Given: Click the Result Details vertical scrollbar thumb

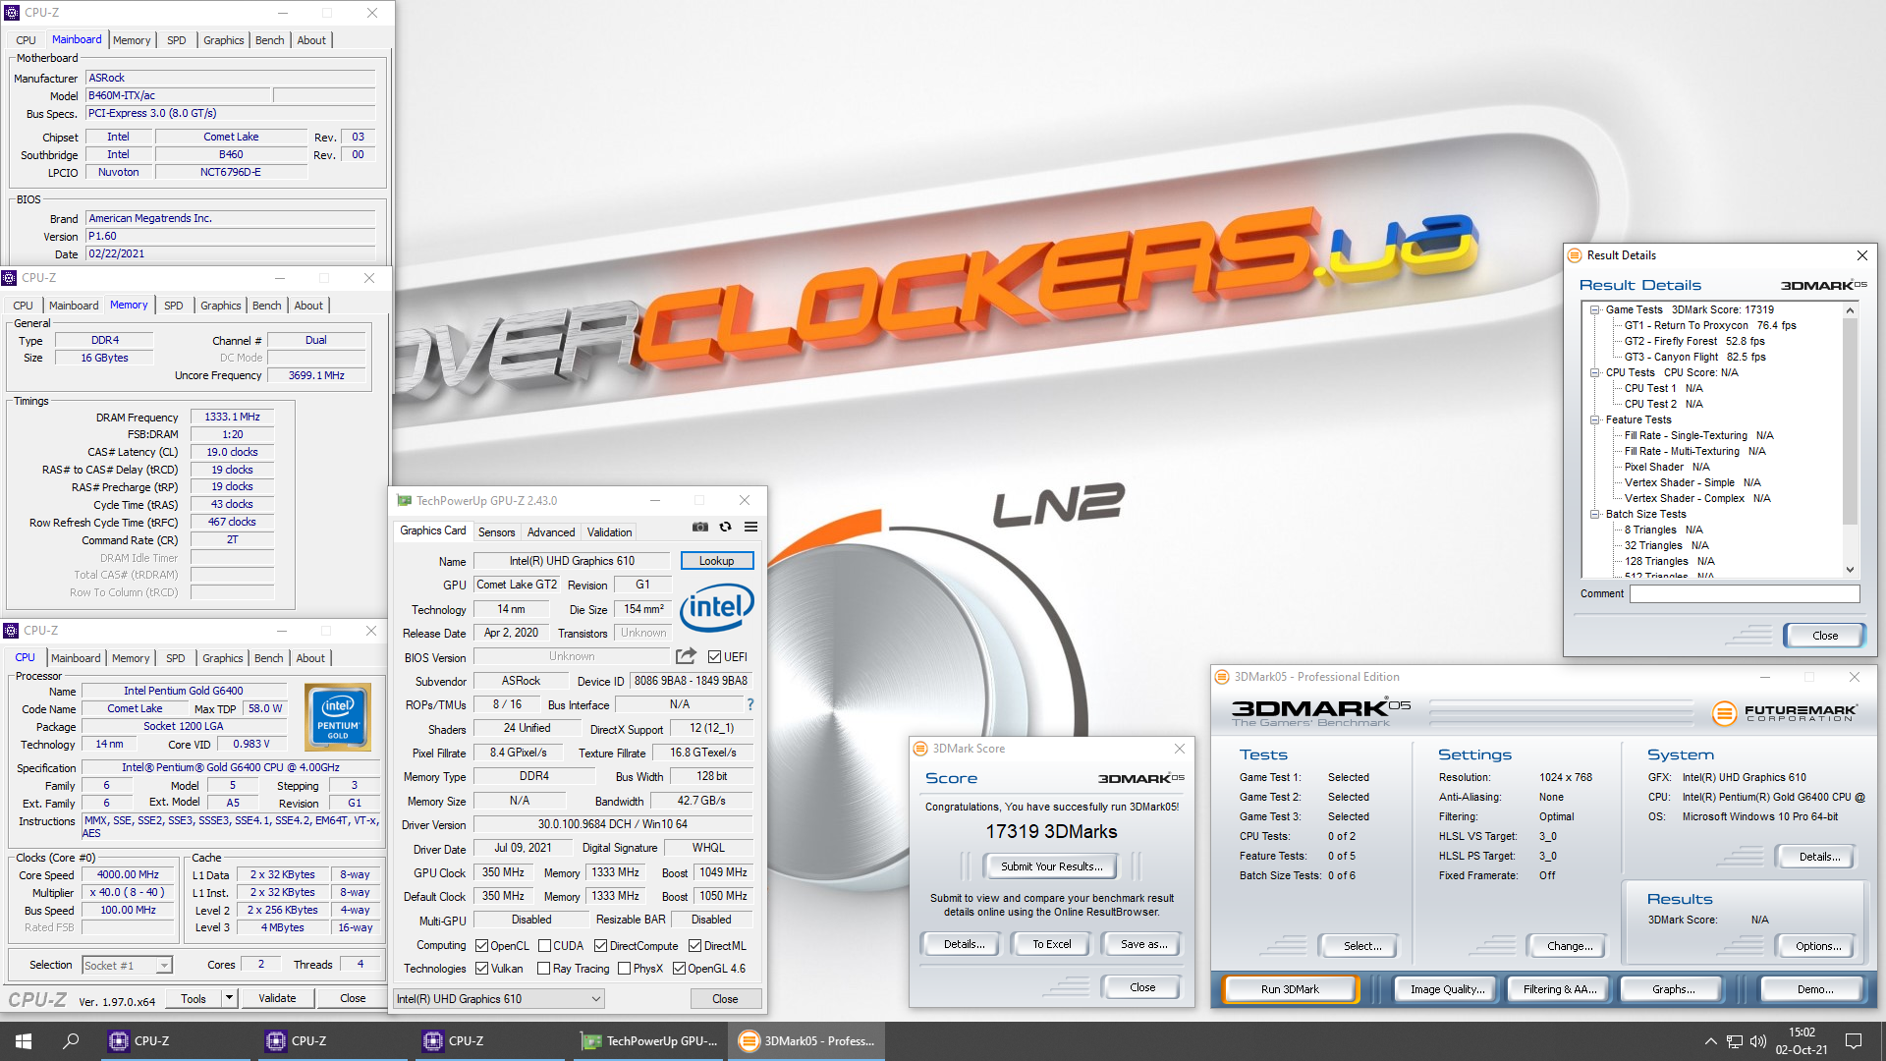Looking at the screenshot, I should (1850, 420).
